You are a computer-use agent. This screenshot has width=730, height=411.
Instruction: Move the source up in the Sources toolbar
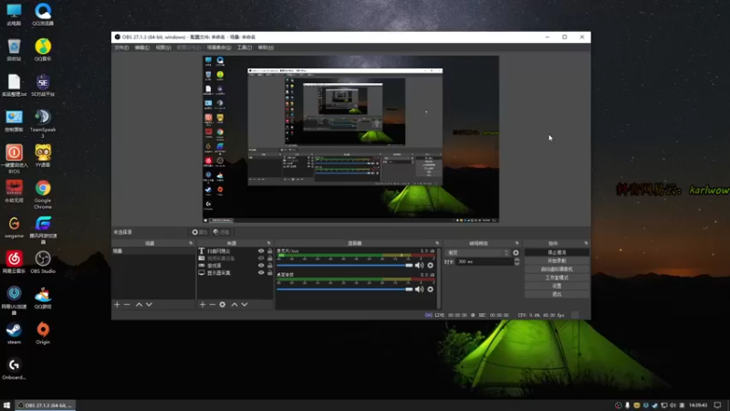tap(235, 304)
